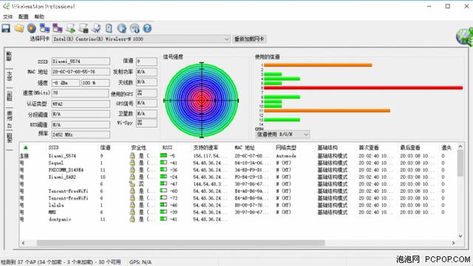Click the white document page toolbar icon

point(109,28)
